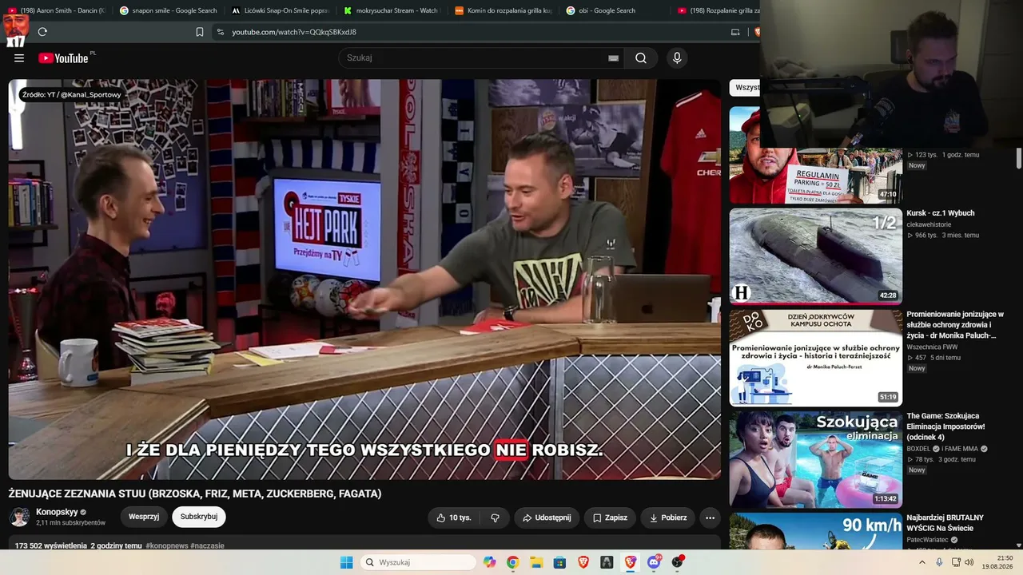Click the Windows taskbar Wyszukaj search box
The width and height of the screenshot is (1023, 575).
(418, 562)
